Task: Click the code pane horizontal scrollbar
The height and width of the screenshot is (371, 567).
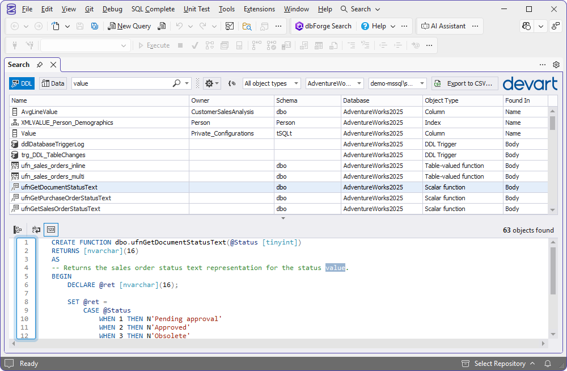Action: (278, 344)
